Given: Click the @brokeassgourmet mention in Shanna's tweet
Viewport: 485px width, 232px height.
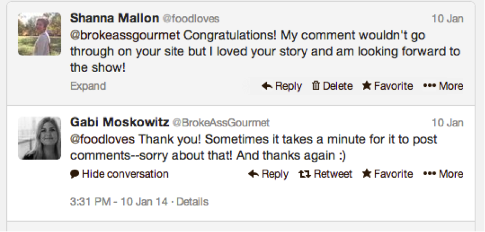Looking at the screenshot, I should [125, 35].
